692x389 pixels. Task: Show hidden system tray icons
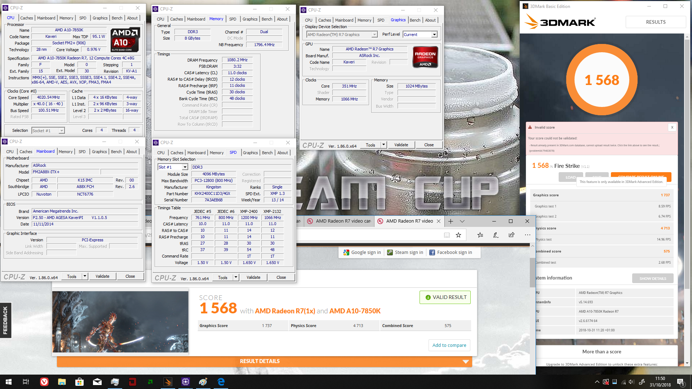[x=597, y=382]
